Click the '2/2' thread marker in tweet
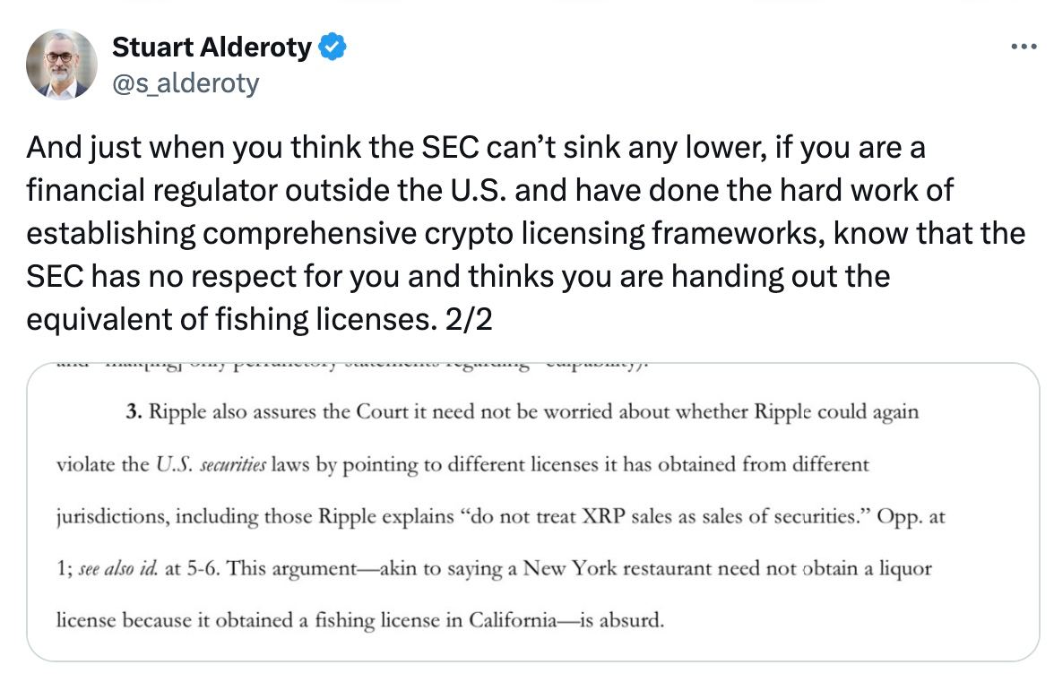The image size is (1054, 682). pyautogui.click(x=470, y=319)
